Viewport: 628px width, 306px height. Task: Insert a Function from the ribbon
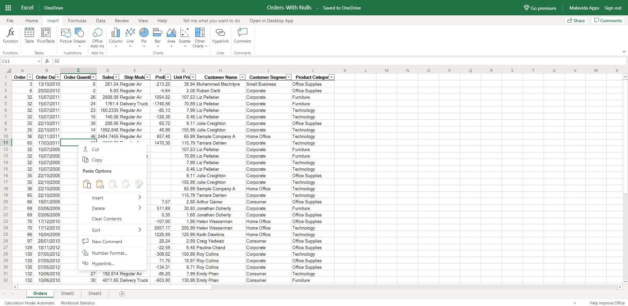10,36
